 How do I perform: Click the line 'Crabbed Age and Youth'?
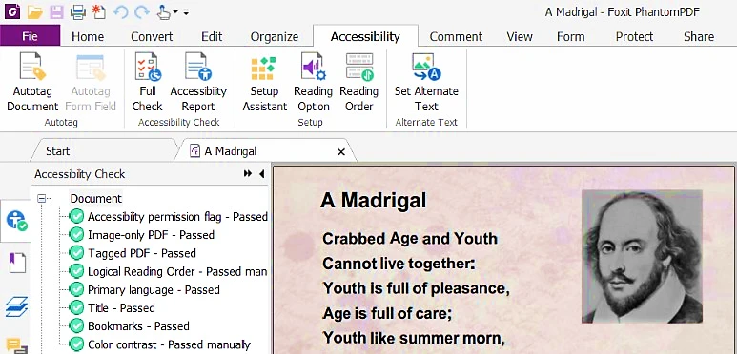410,239
